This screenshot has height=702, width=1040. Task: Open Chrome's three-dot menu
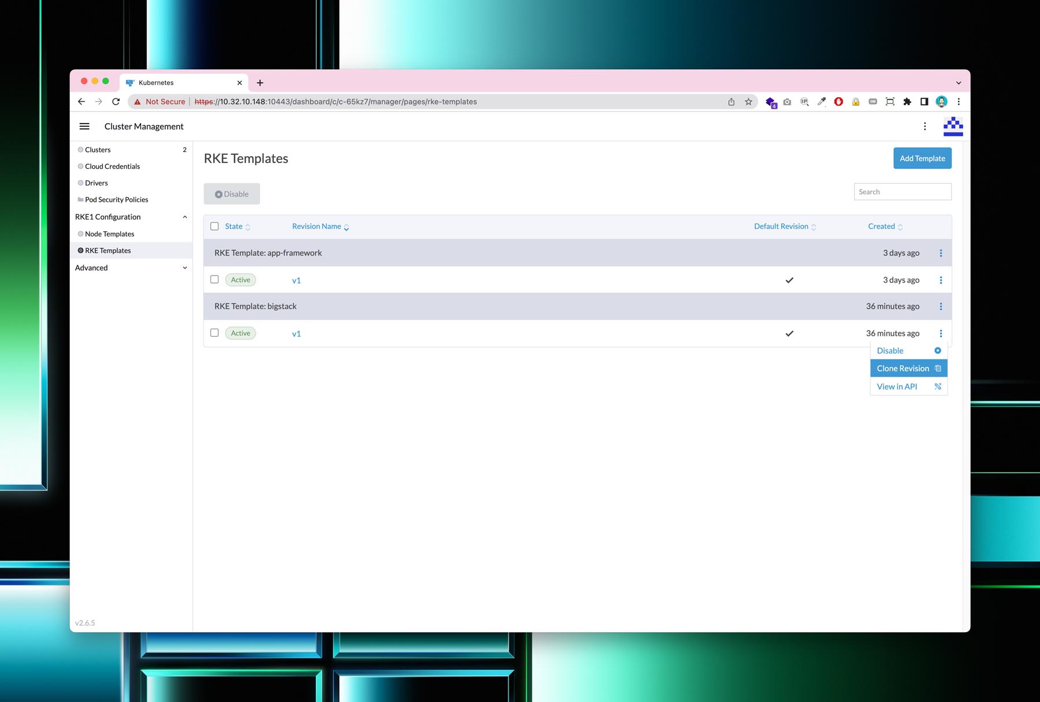click(959, 102)
